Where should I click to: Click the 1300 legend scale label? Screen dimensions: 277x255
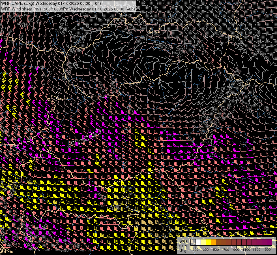coord(257,250)
